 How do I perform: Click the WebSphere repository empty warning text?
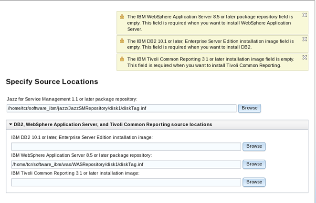click(210, 23)
